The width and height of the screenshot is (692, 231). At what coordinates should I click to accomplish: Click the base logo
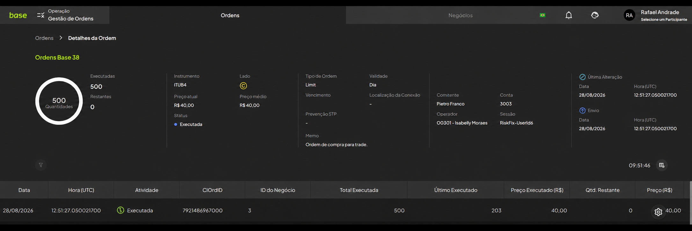[18, 15]
